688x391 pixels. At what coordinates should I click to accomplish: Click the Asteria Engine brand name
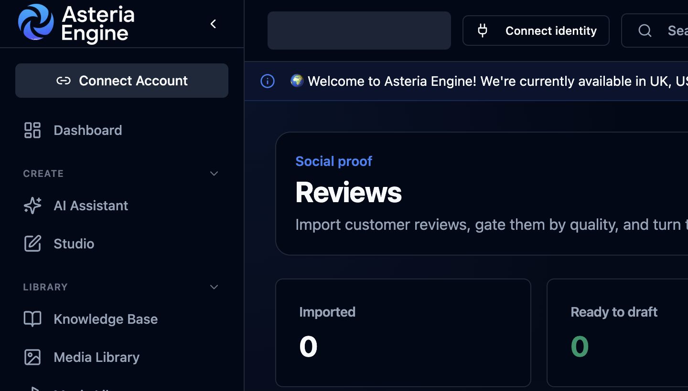[98, 24]
